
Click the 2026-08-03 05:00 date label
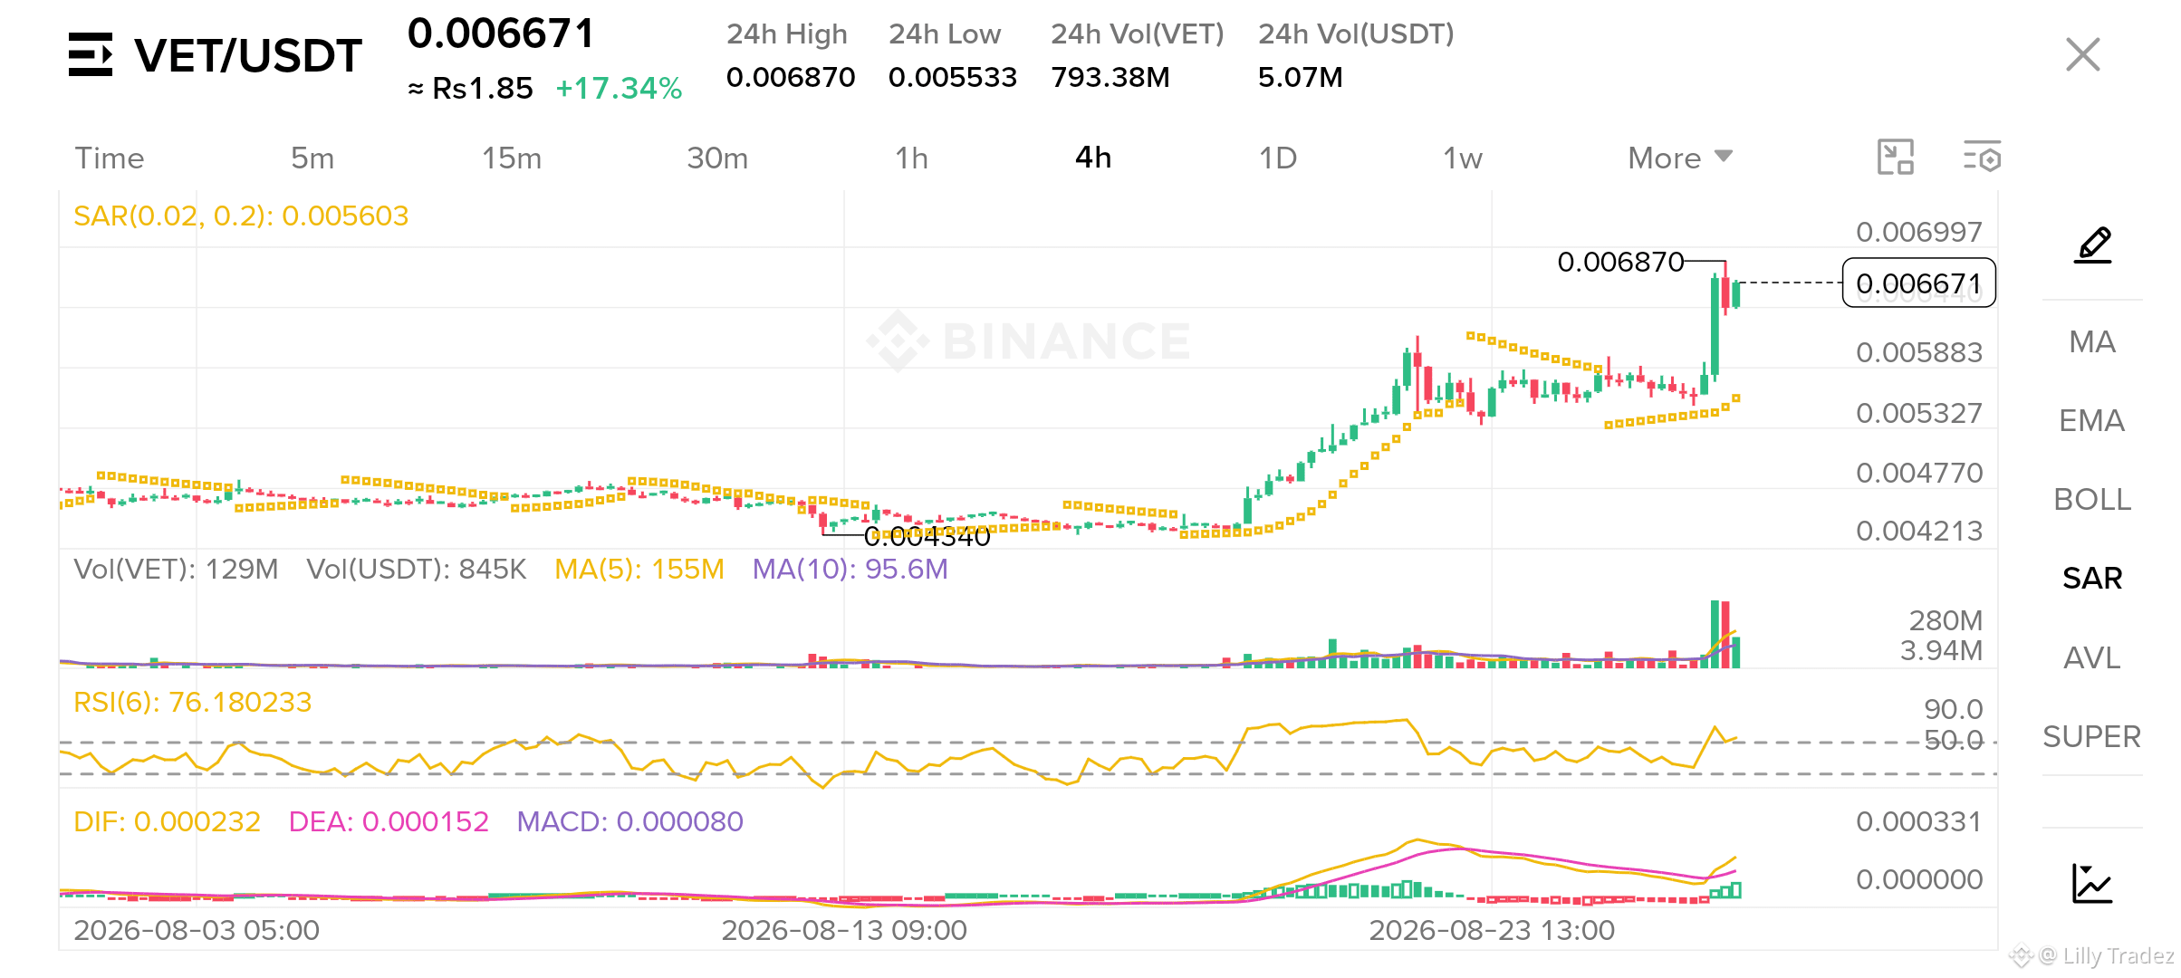(197, 930)
